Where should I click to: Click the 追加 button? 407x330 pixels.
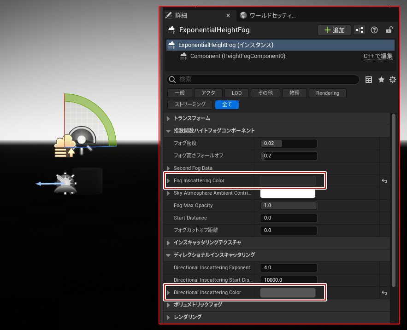[334, 30]
